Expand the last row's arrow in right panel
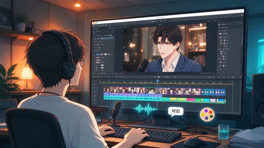The height and width of the screenshot is (148, 264). click(238, 69)
